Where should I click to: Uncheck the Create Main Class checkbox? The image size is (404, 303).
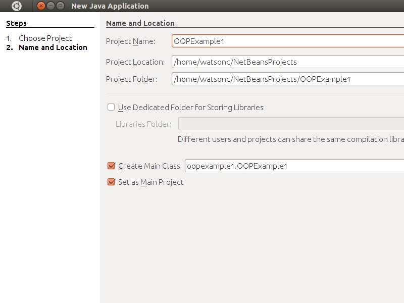111,166
